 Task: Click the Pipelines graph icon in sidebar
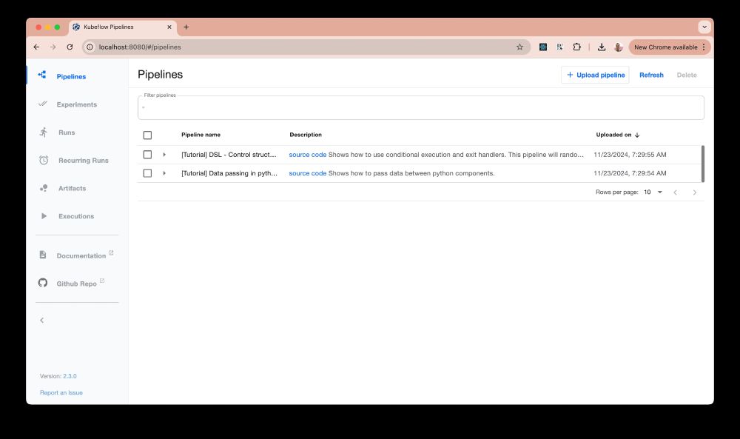coord(42,75)
